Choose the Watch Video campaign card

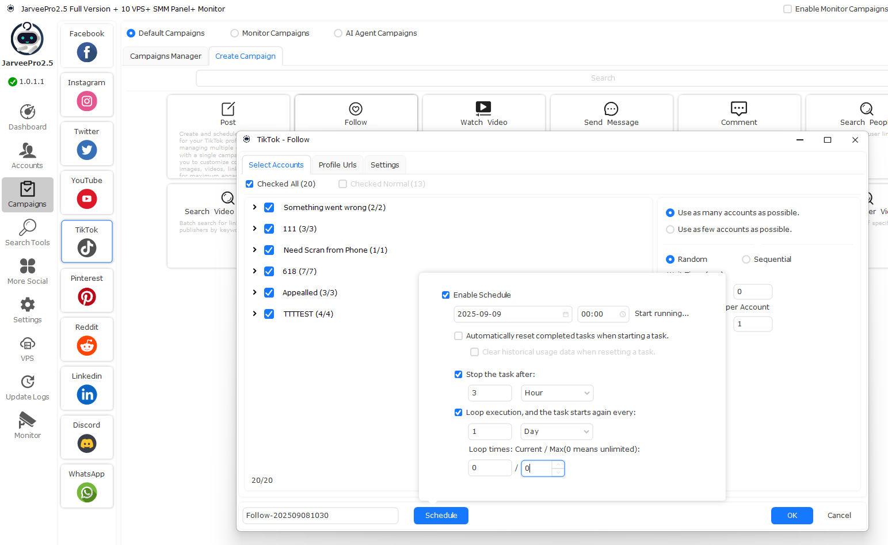(x=483, y=113)
